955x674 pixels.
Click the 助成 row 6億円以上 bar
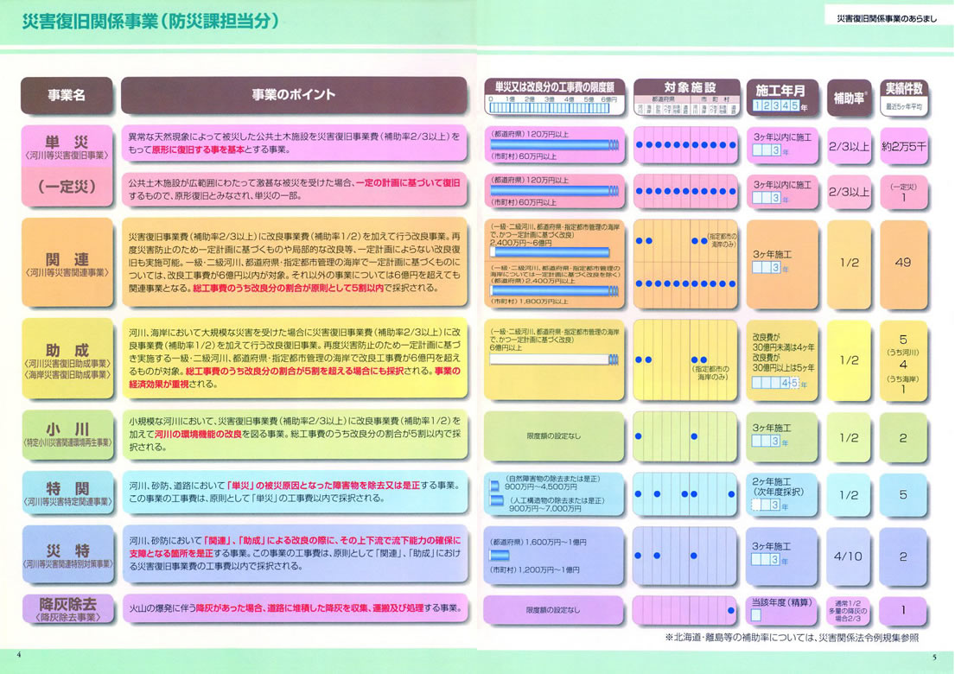click(554, 359)
